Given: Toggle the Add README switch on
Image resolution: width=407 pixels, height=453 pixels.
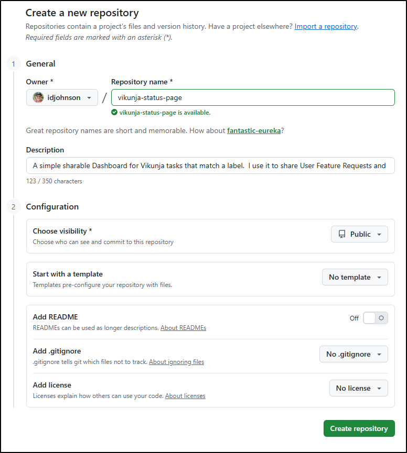Looking at the screenshot, I should (375, 318).
